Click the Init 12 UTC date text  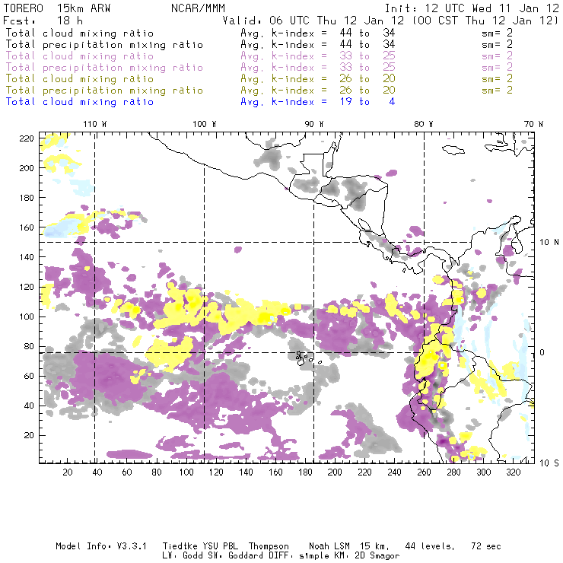point(472,8)
